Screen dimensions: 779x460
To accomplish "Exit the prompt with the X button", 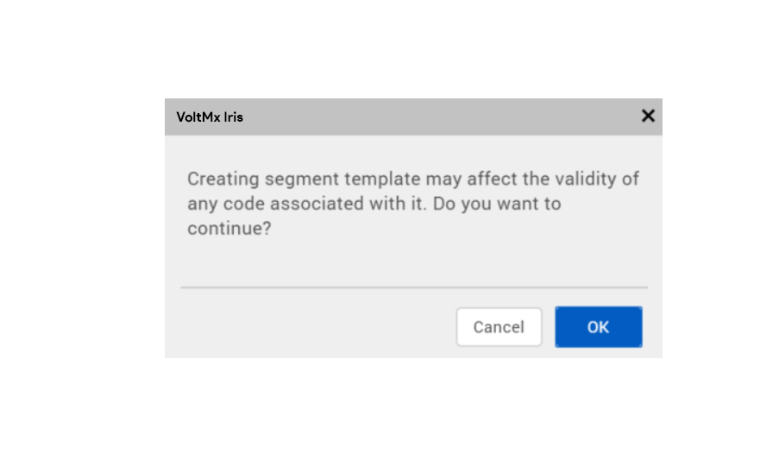I will pyautogui.click(x=648, y=116).
